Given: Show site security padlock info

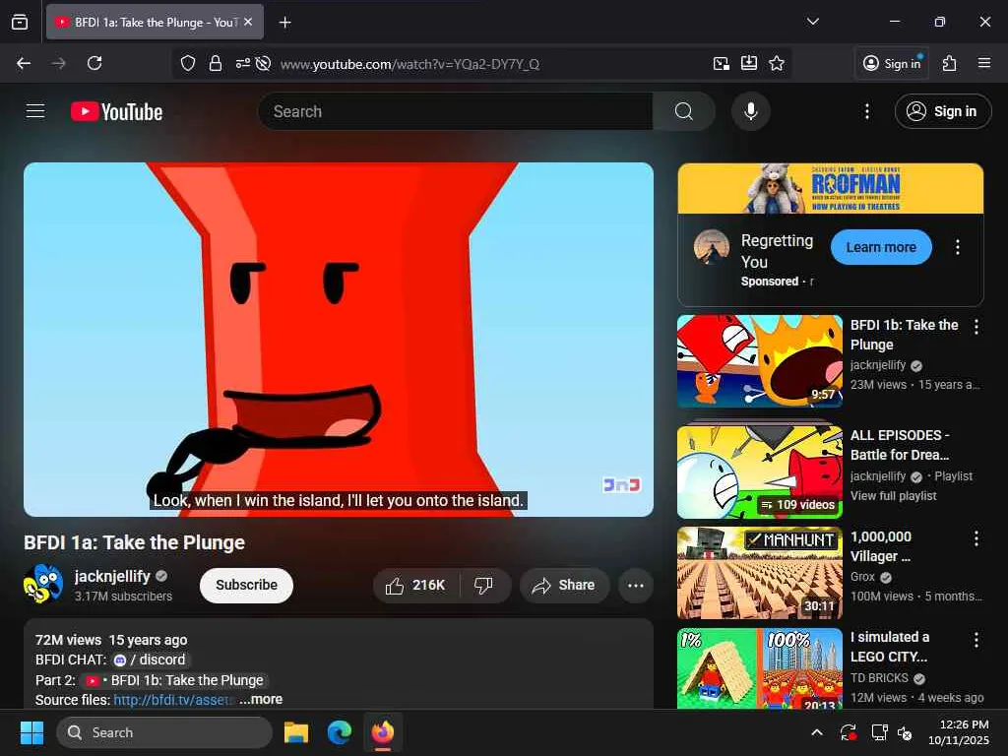Looking at the screenshot, I should 216,63.
